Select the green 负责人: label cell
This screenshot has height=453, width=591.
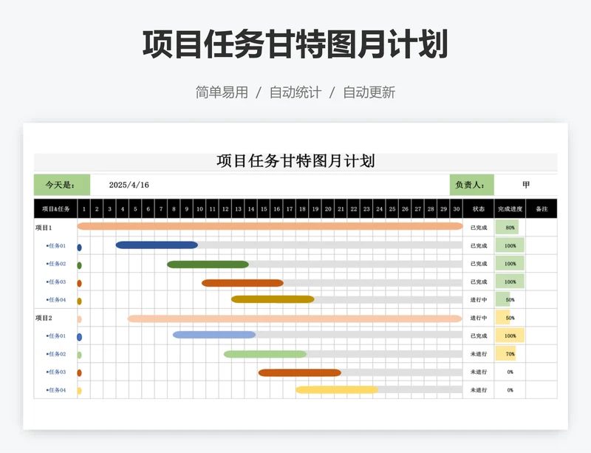coord(472,185)
